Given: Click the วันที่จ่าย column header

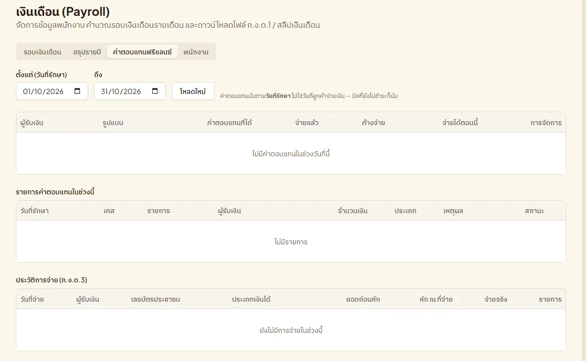Looking at the screenshot, I should pyautogui.click(x=32, y=299).
